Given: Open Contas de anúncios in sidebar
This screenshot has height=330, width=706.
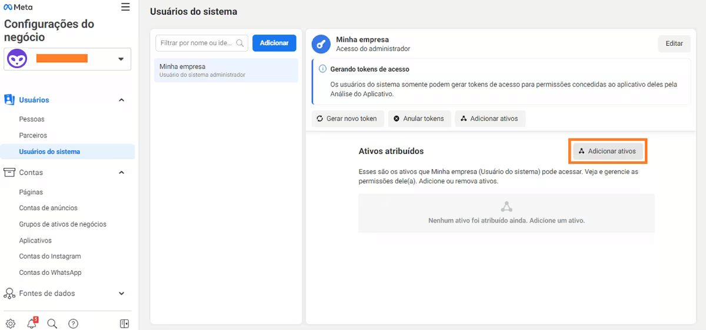Looking at the screenshot, I should (48, 208).
